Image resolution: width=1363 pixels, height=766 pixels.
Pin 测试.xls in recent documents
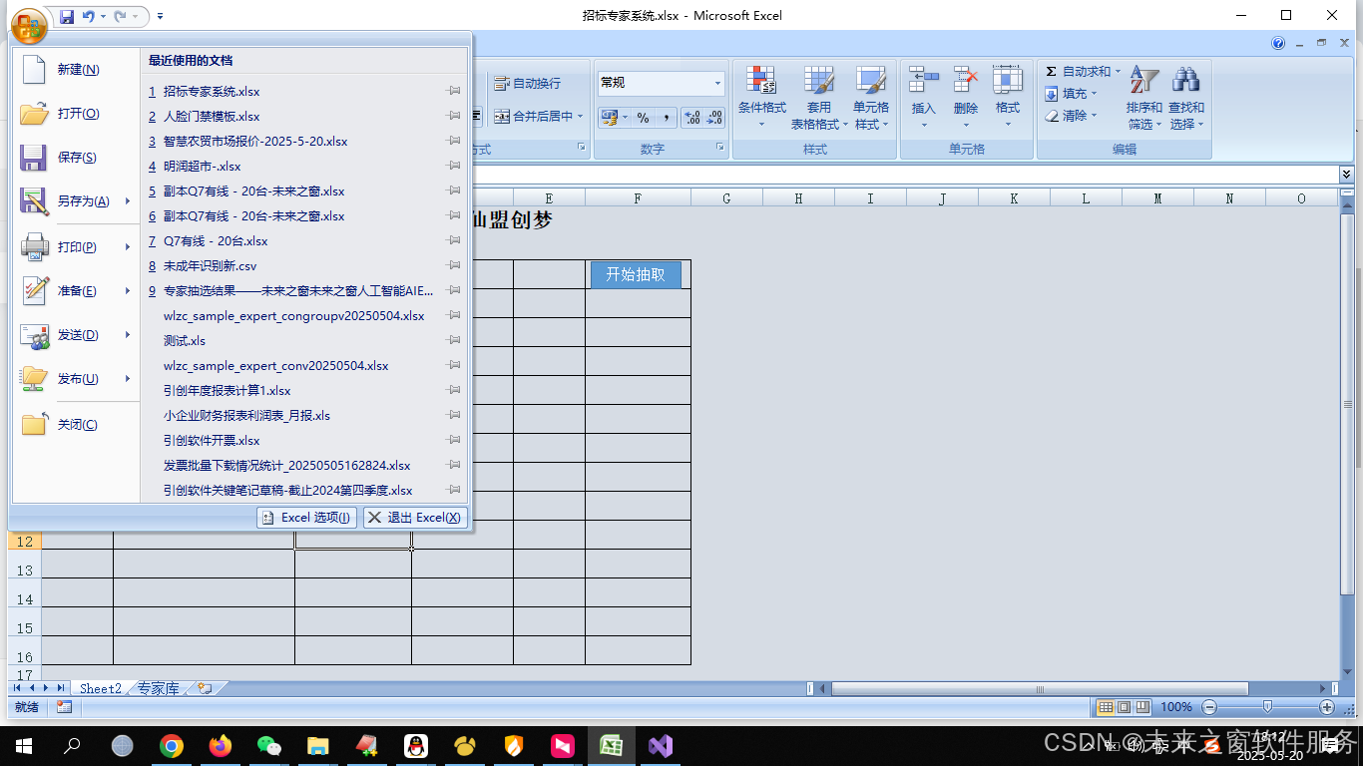coord(453,340)
